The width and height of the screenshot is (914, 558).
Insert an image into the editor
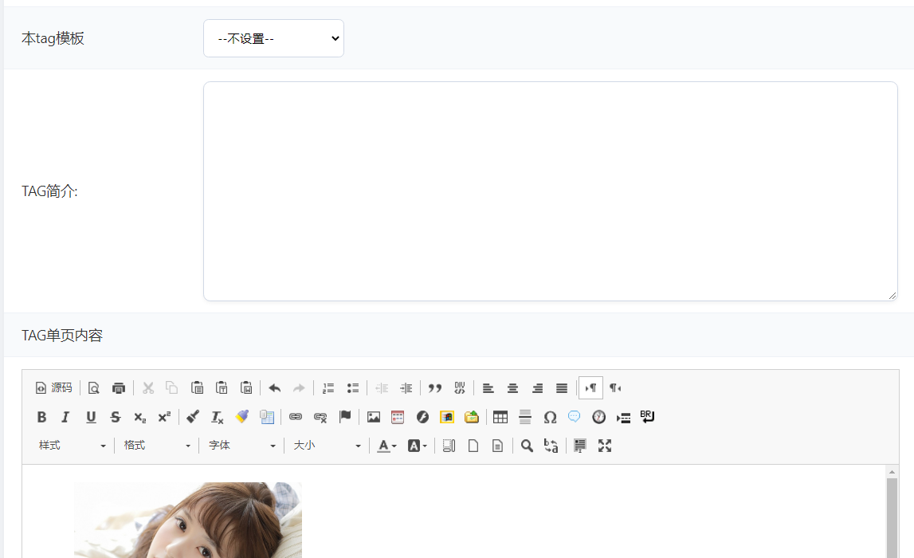click(x=373, y=417)
